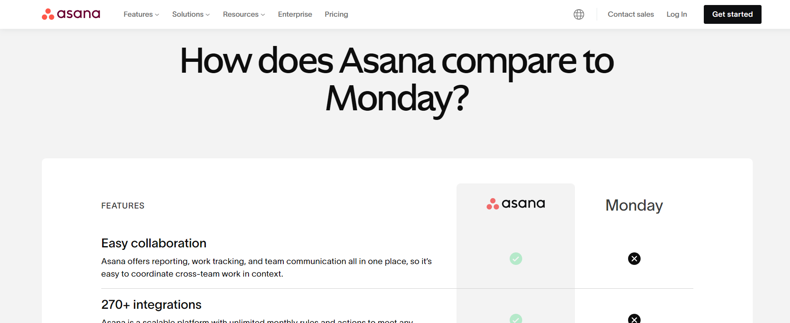Screen dimensions: 790x323
Task: Expand the Resources dropdown
Action: click(x=244, y=14)
